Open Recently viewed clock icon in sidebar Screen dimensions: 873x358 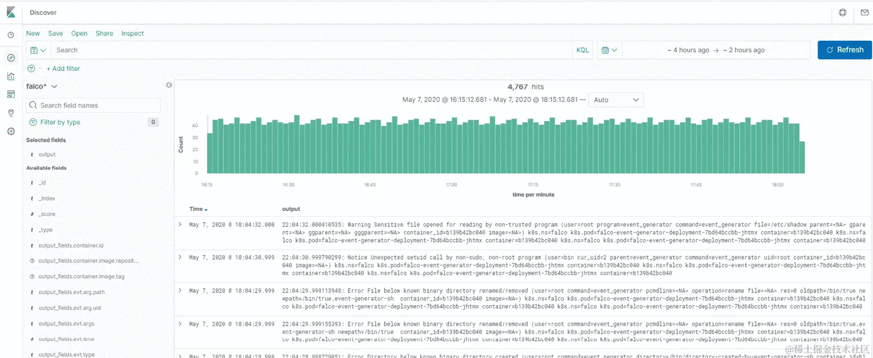(11, 35)
